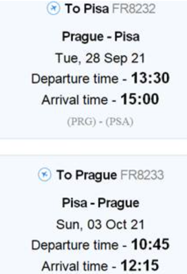This screenshot has height=274, width=187.
Task: Click the 13:30 departure time
Action: coord(150,78)
